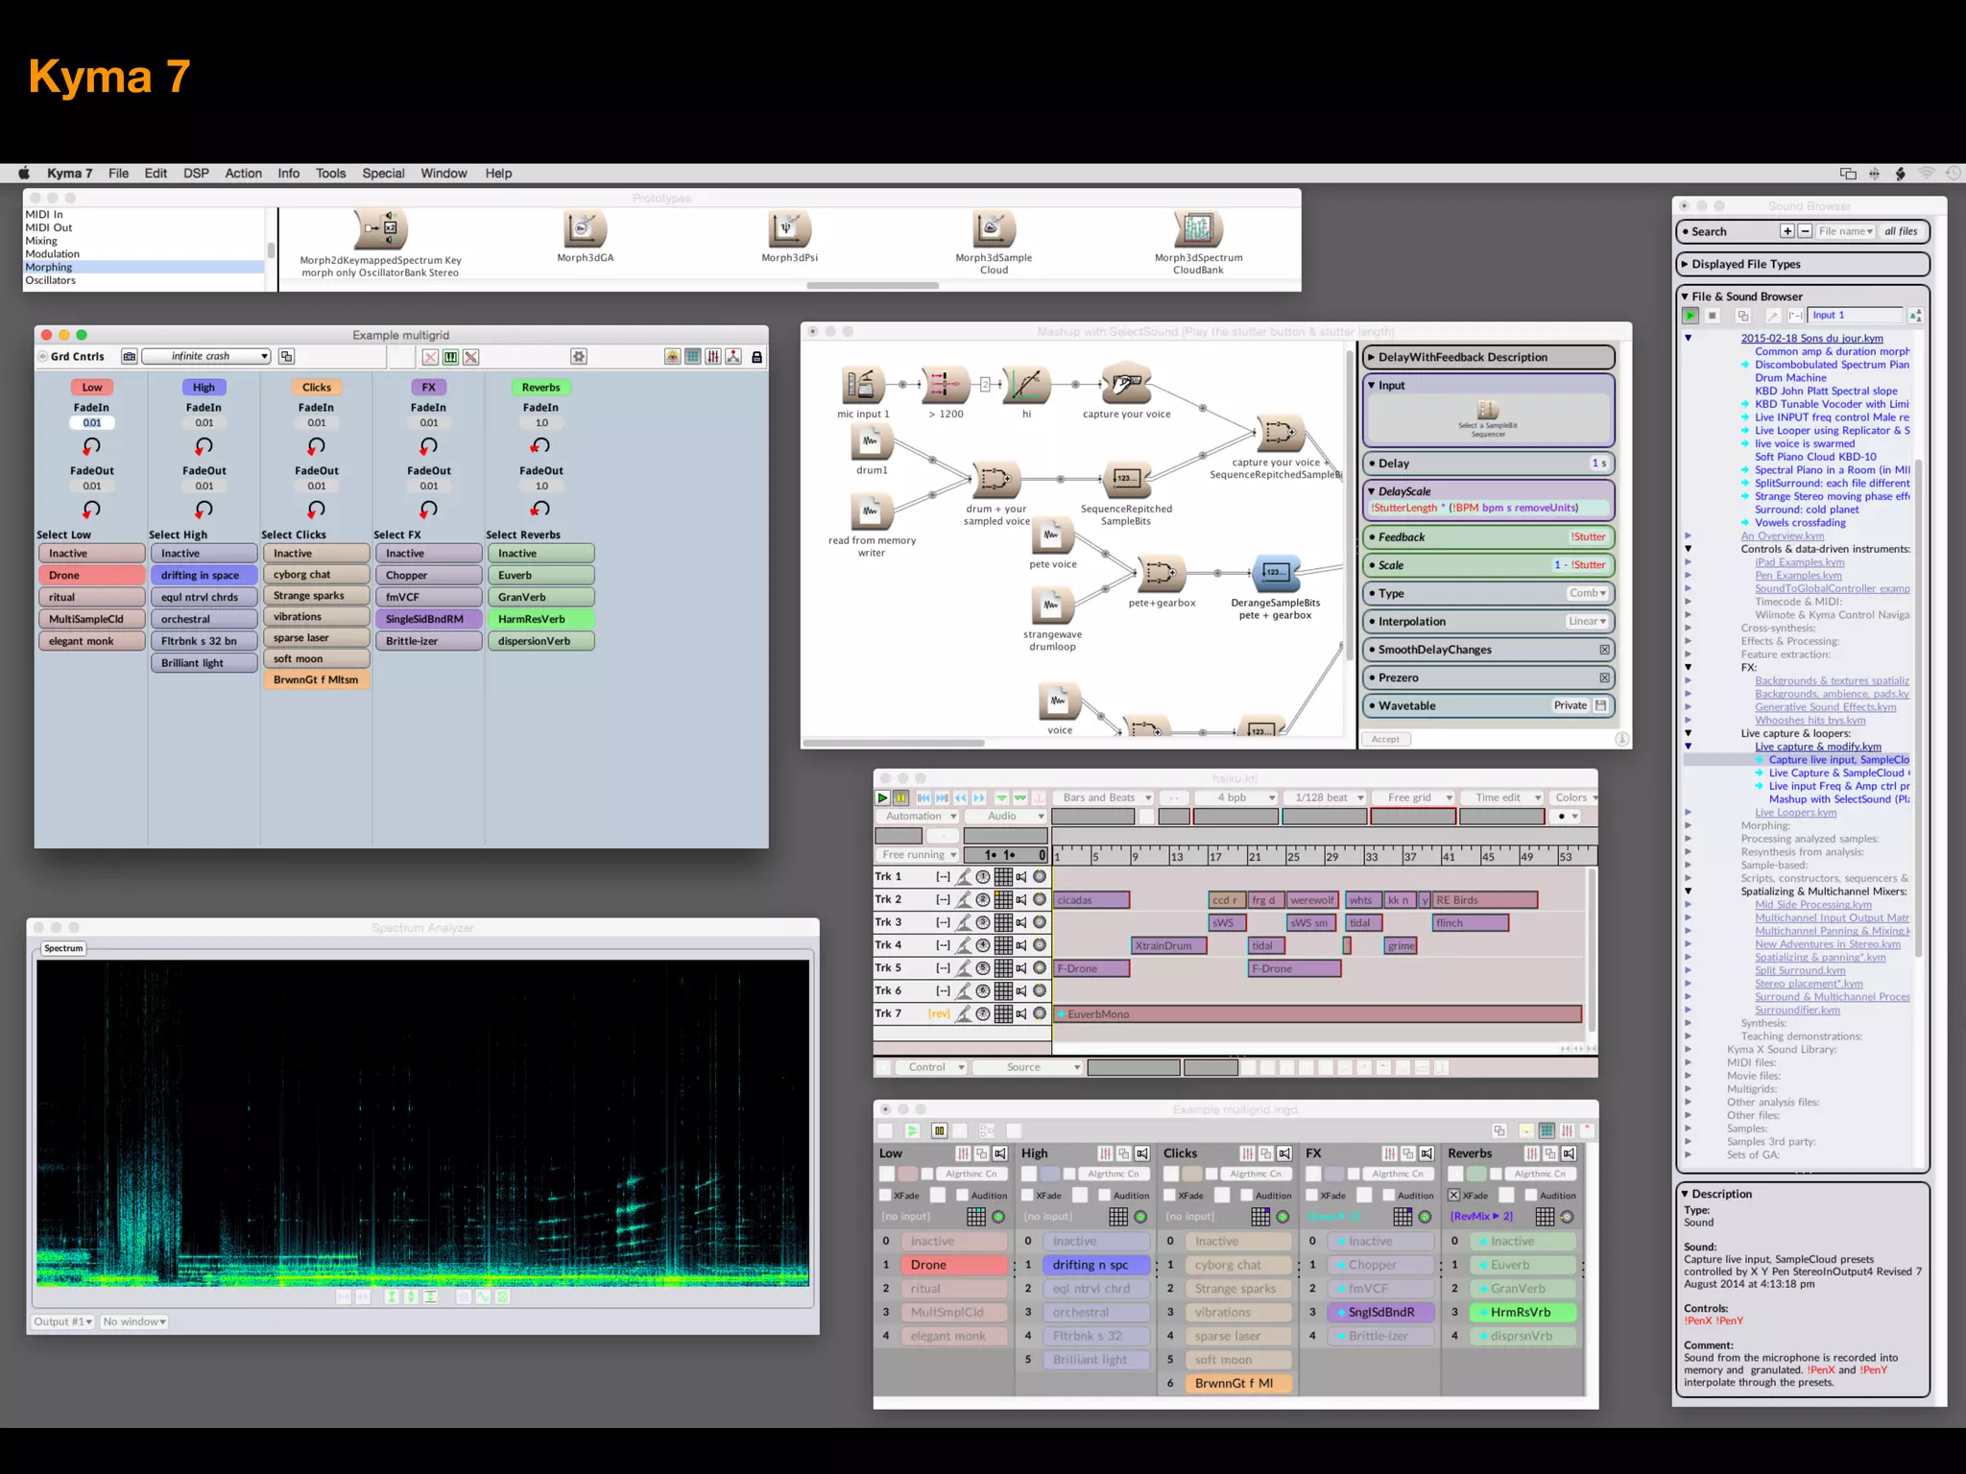Toggle the SmoothDelayChanges checkbox
Viewport: 1966px width, 1474px height.
tap(1604, 650)
